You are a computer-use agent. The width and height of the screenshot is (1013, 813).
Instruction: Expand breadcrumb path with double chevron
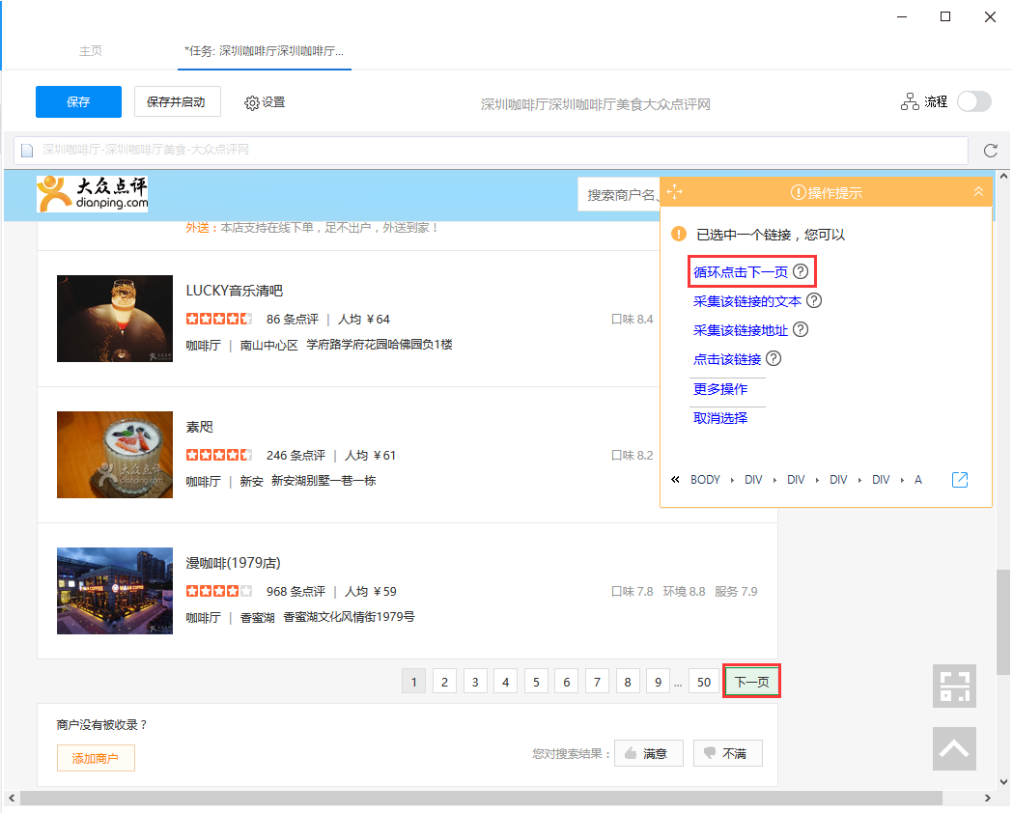point(675,479)
